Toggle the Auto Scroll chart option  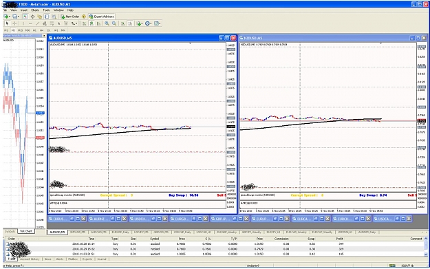click(x=123, y=23)
